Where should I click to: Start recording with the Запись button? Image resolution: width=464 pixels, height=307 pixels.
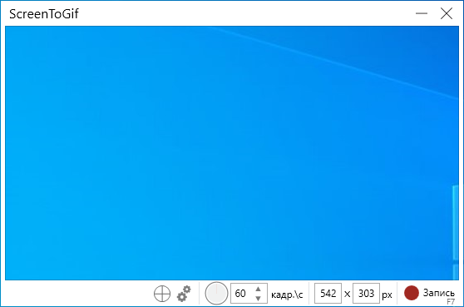click(429, 293)
